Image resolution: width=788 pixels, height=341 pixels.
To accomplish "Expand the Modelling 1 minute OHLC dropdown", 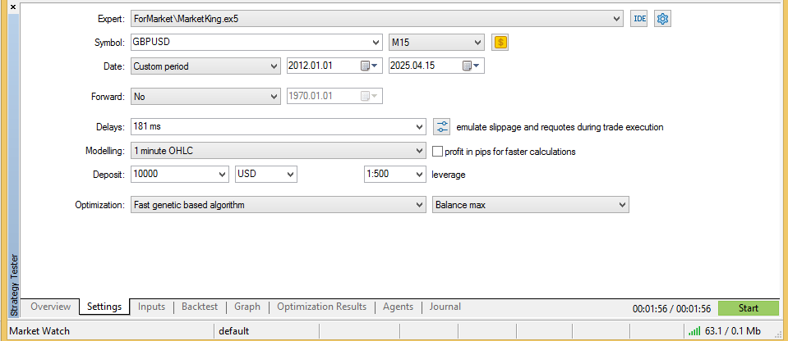I will tap(418, 151).
